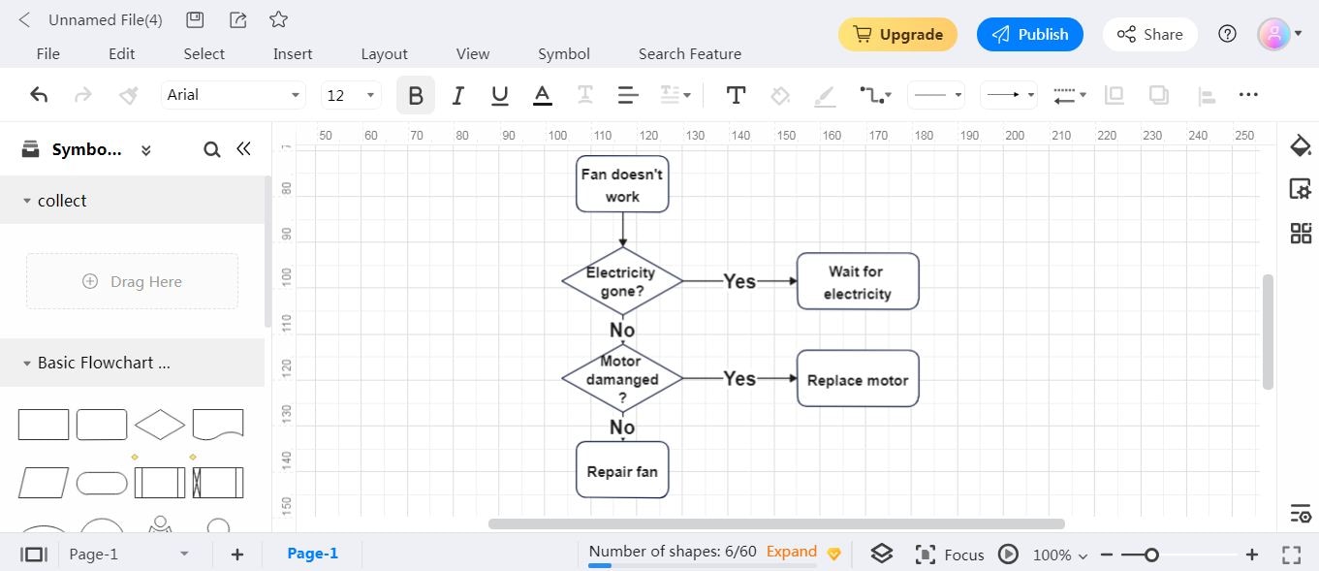Select the parallelogram data shape in library
The image size is (1319, 571).
pos(44,483)
